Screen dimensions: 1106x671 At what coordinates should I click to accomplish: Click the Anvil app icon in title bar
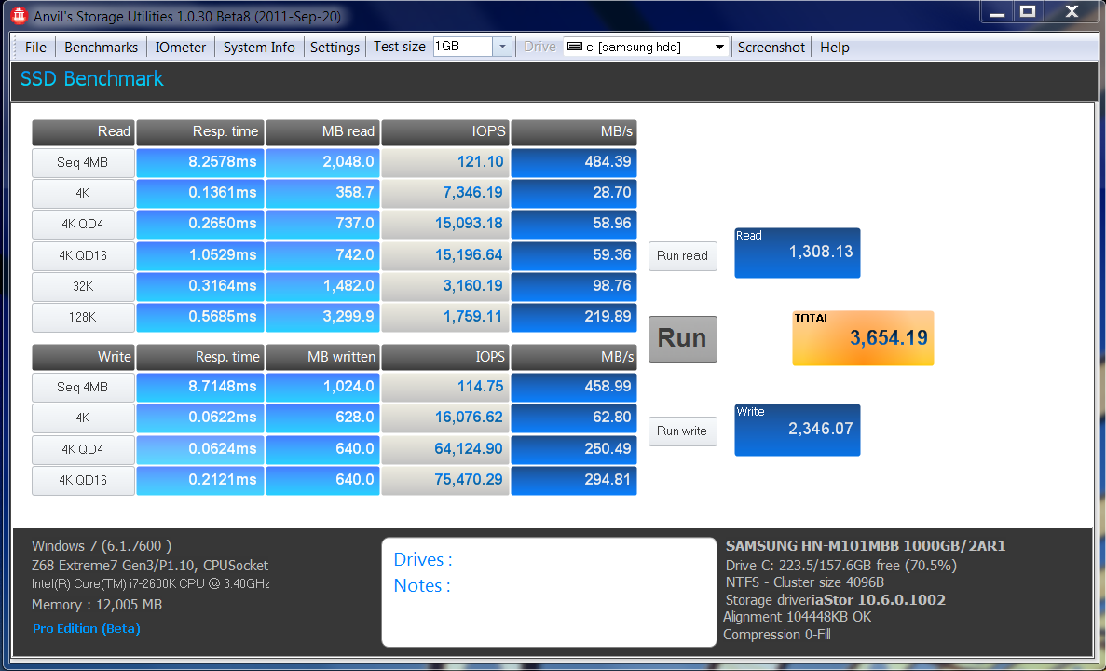click(x=18, y=14)
